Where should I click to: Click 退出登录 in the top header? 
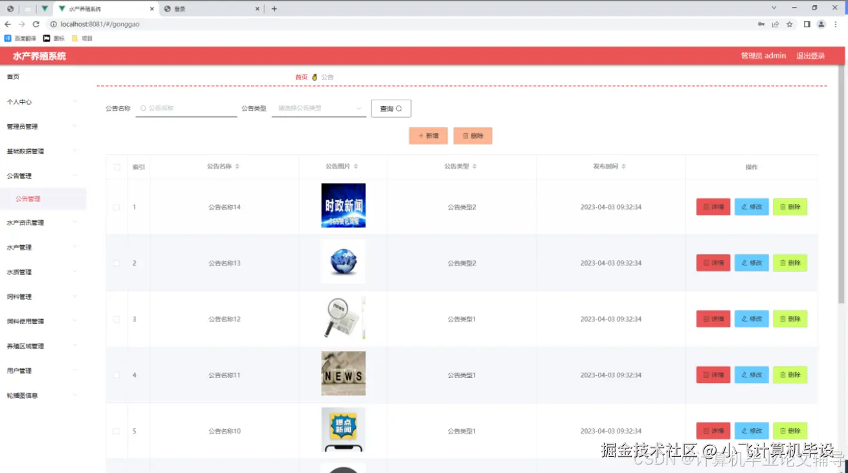click(x=810, y=56)
